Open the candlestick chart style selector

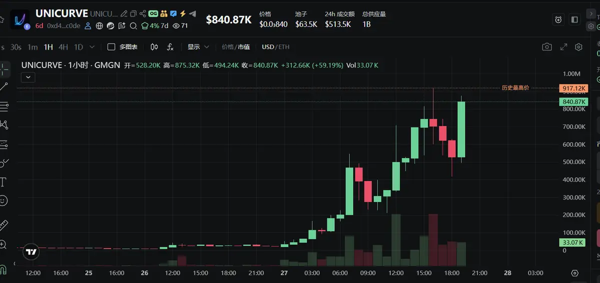click(154, 47)
